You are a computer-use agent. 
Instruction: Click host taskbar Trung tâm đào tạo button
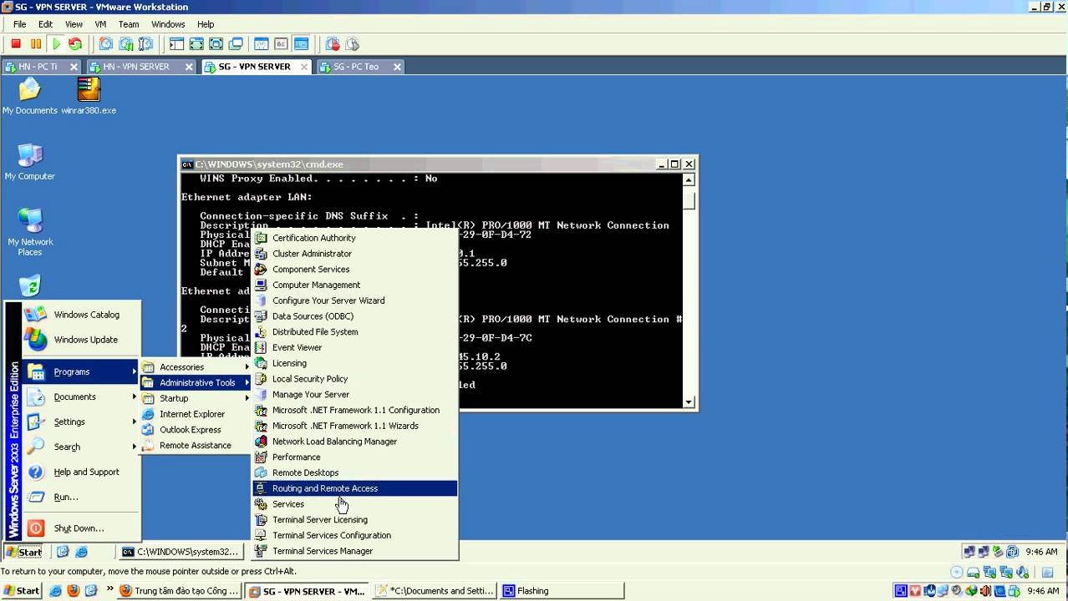[x=180, y=591]
